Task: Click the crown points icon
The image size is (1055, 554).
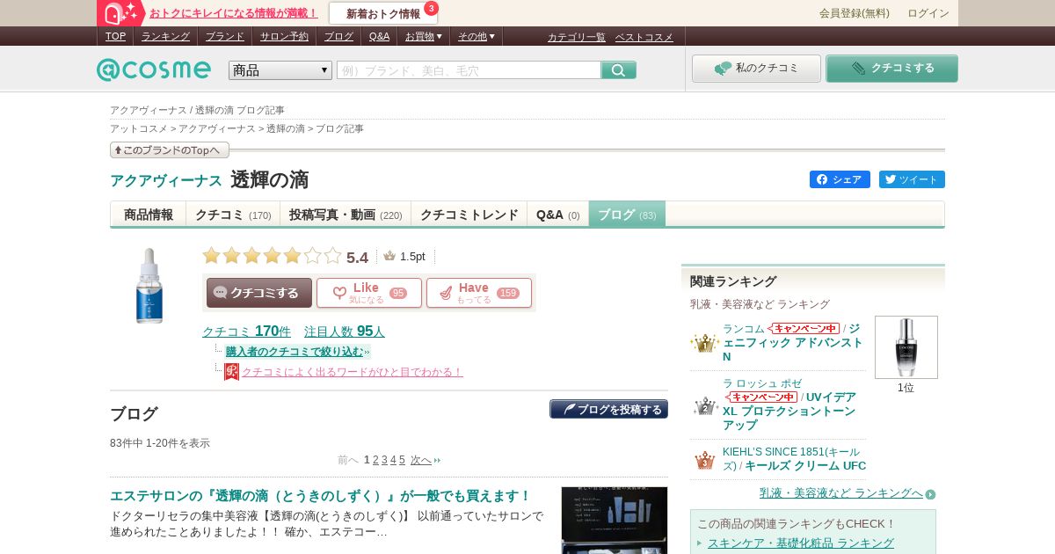Action: tap(389, 256)
